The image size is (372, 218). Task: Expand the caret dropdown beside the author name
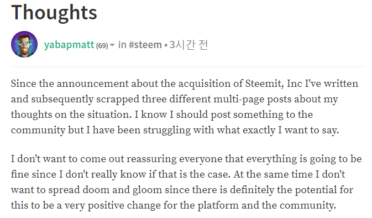112,45
